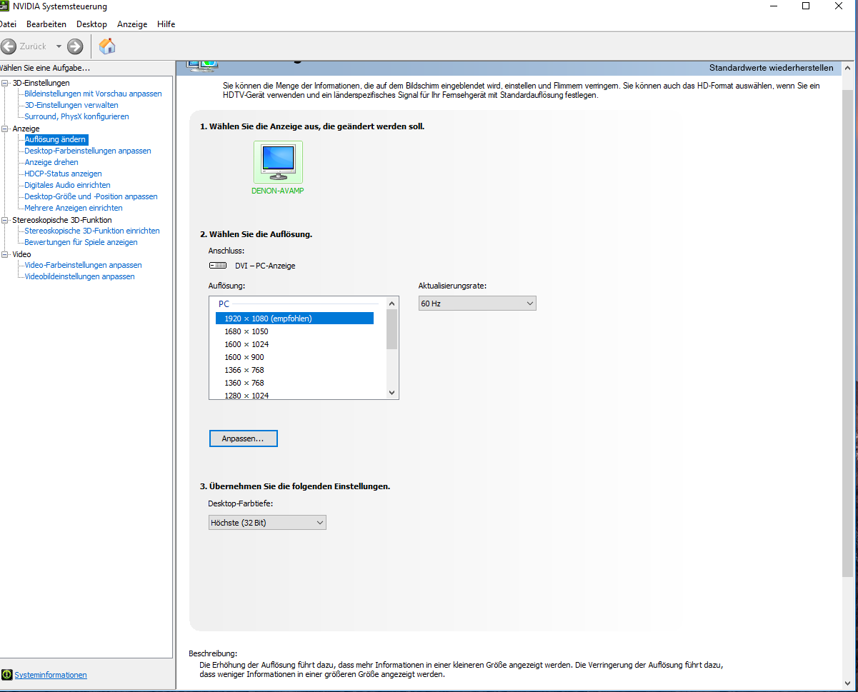Open the Anzeige menu
The height and width of the screenshot is (692, 858).
132,24
